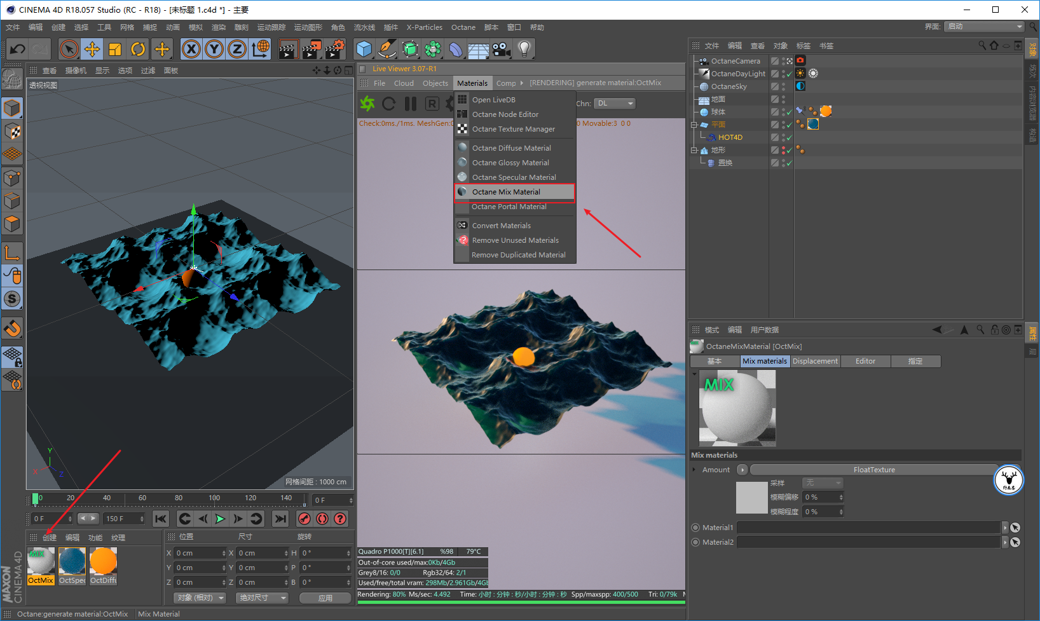Add a Cube primitive object
This screenshot has height=621, width=1040.
[364, 49]
